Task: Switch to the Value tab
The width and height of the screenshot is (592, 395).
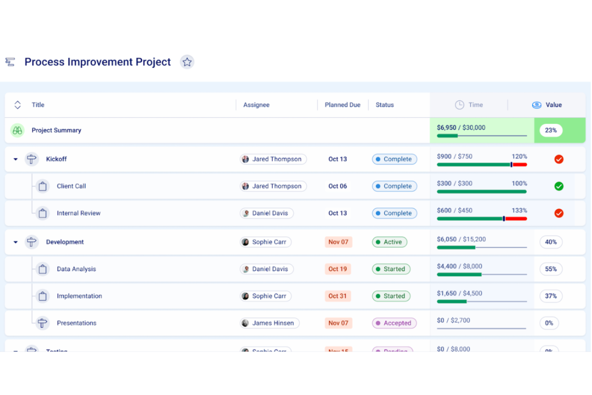Action: (x=547, y=105)
